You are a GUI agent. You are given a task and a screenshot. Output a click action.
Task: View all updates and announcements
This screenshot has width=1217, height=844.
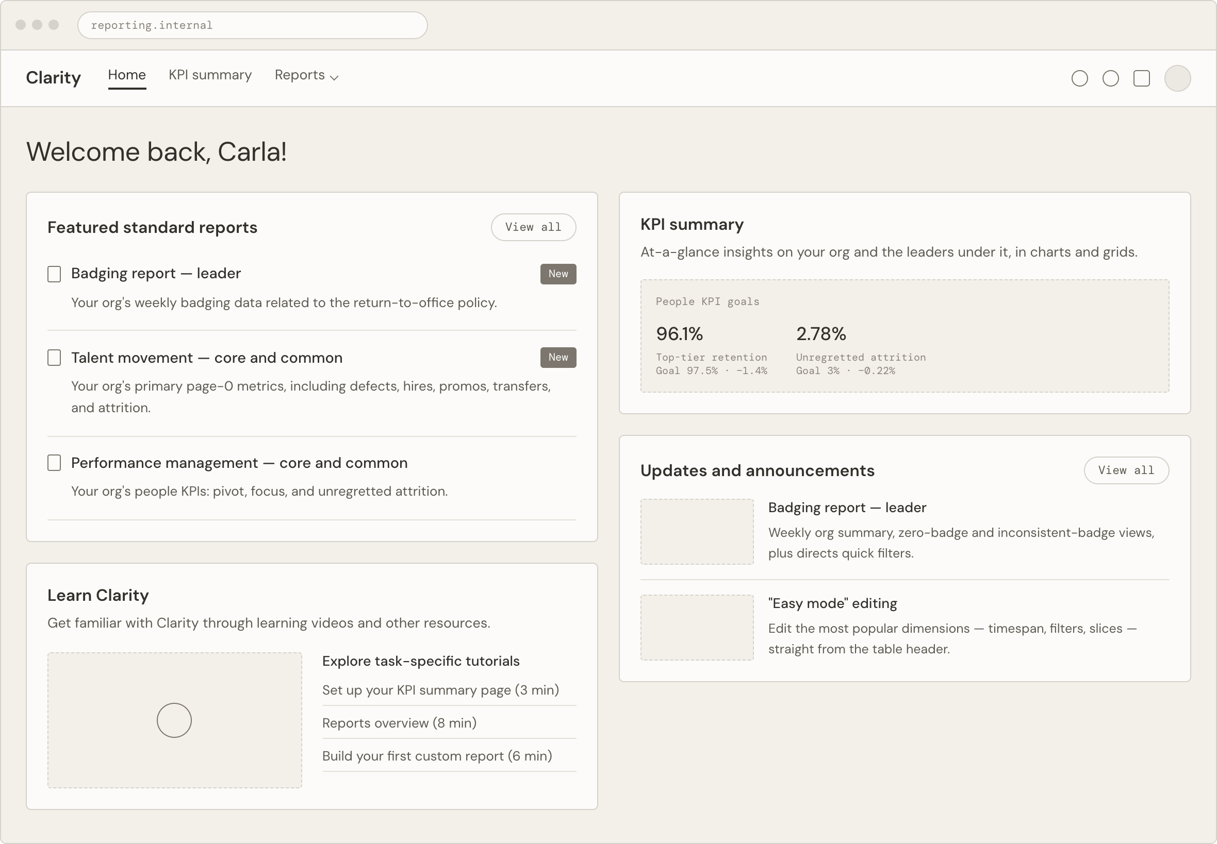point(1127,470)
